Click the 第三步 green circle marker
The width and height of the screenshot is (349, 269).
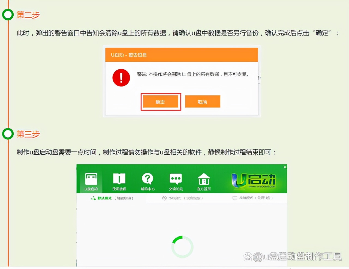tap(8, 134)
